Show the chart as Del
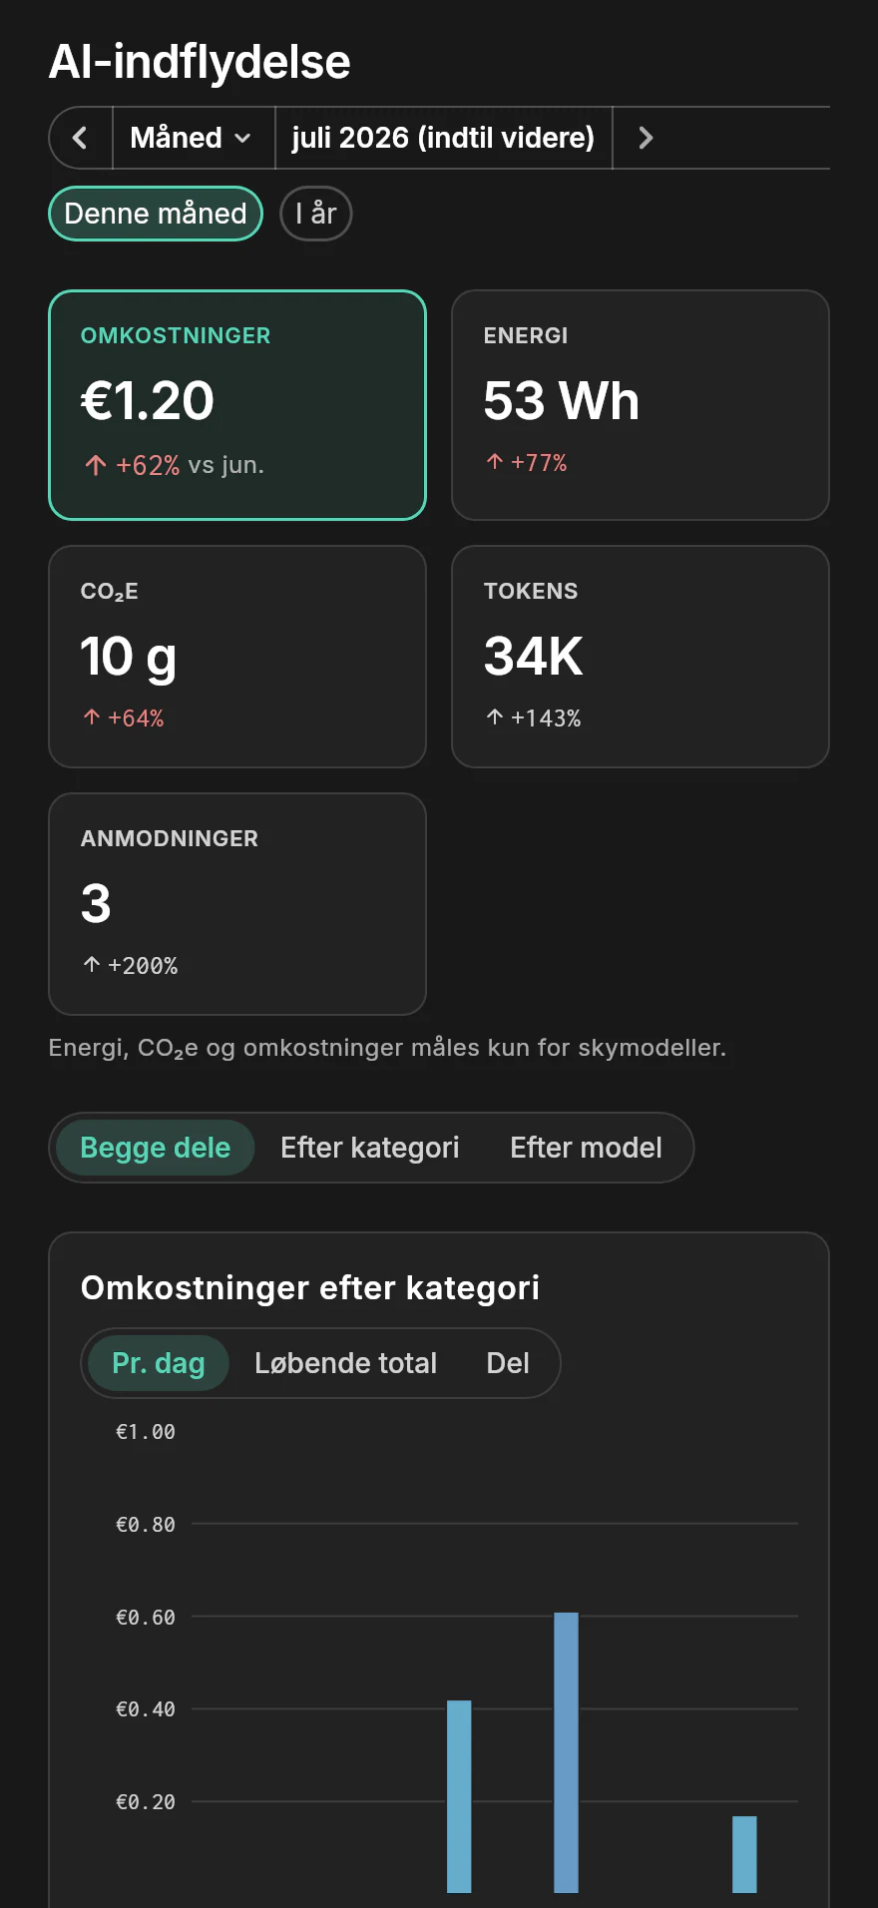 (508, 1363)
